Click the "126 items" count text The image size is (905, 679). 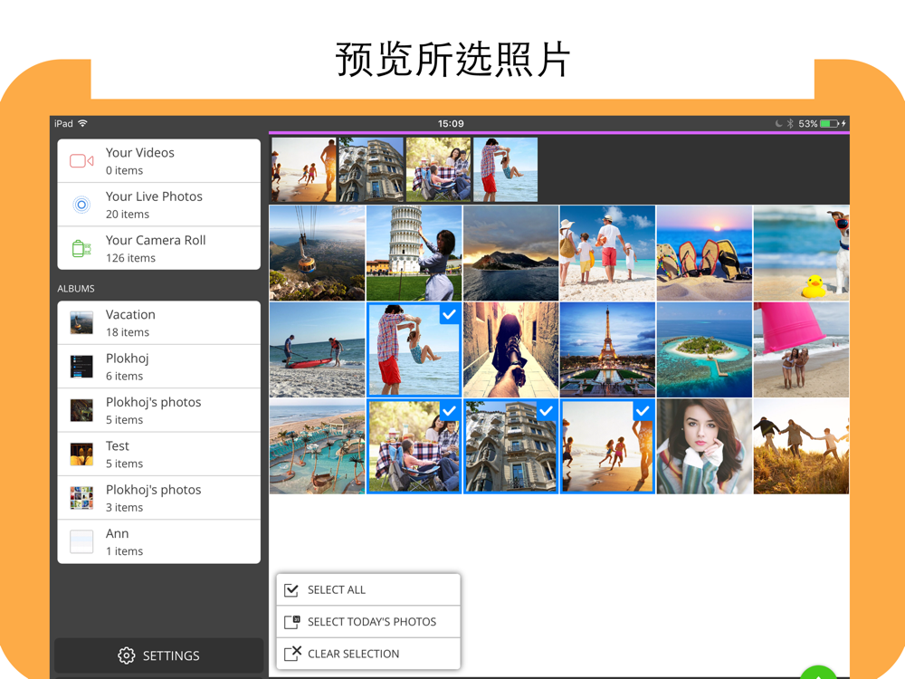pyautogui.click(x=130, y=258)
